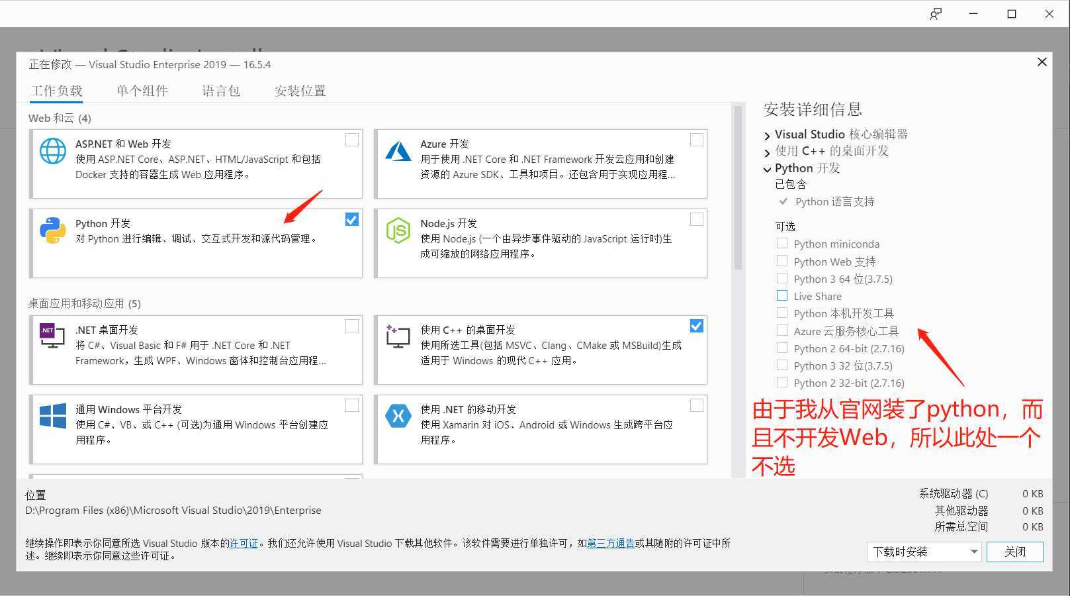The image size is (1070, 596).
Task: Click the install path D:\Program Files text
Action: pyautogui.click(x=173, y=511)
